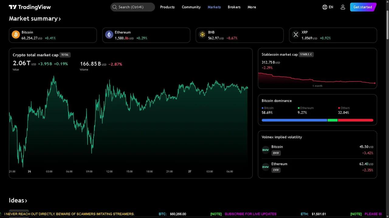The height and width of the screenshot is (218, 389).
Task: Click the 45.50 USD BVIV value
Action: pyautogui.click(x=366, y=147)
